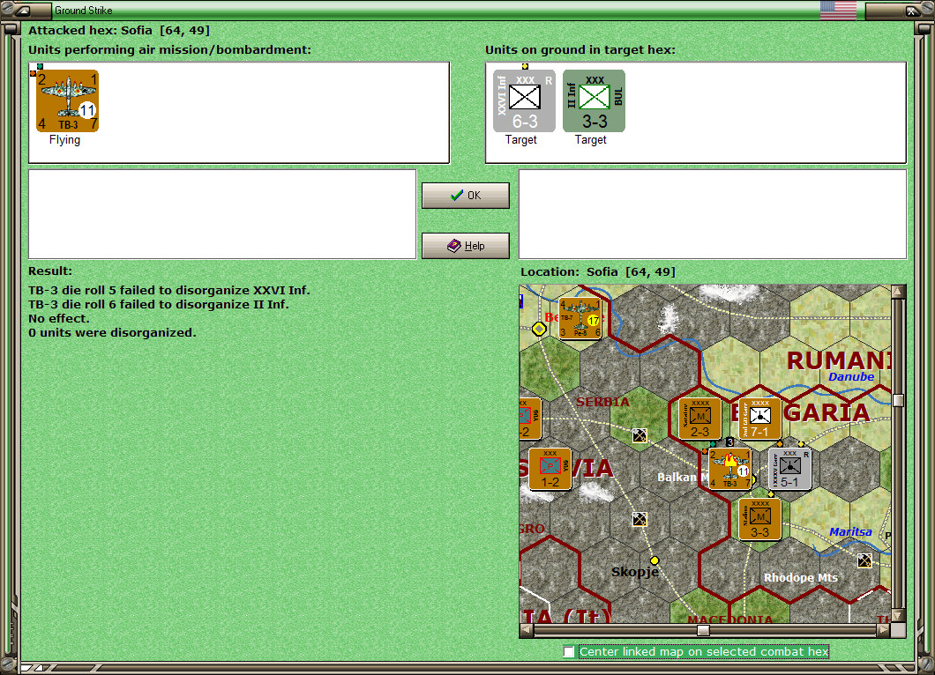Click the 'Flying' label under TB-3 unit
The width and height of the screenshot is (935, 675).
point(64,139)
